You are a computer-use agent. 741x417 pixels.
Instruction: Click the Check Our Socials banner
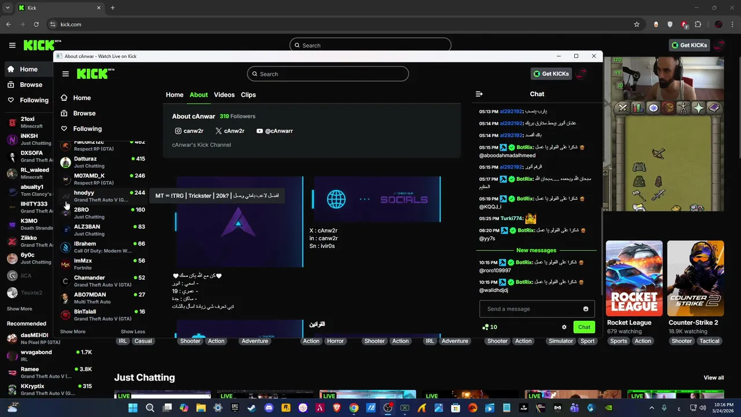point(377,199)
